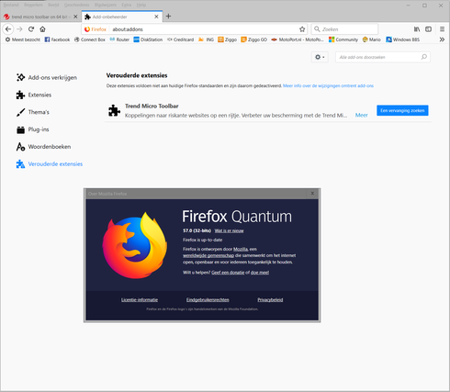This screenshot has width=450, height=392.
Task: Open the Creditcard bookmark
Action: pos(180,39)
